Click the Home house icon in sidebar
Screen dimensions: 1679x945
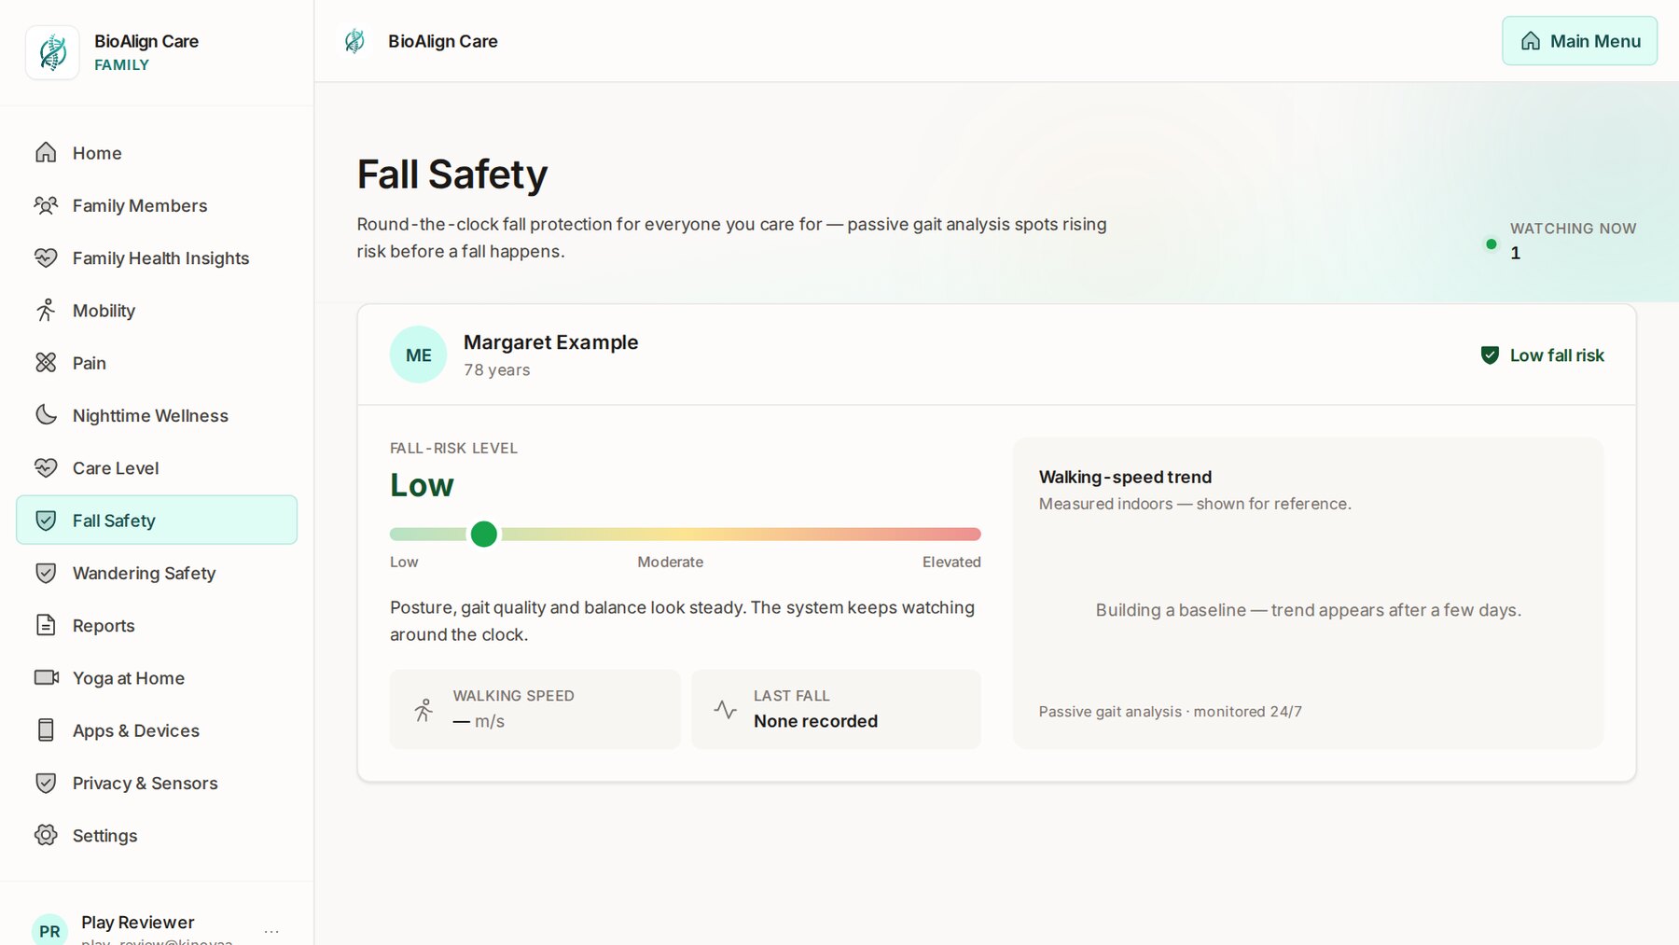coord(46,152)
